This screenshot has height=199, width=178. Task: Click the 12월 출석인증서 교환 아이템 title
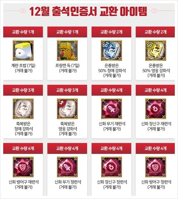(88, 12)
